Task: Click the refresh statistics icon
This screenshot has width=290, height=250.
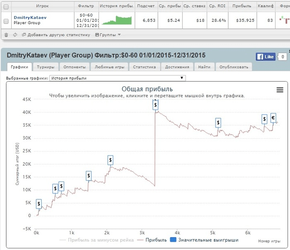Action: tap(15, 35)
